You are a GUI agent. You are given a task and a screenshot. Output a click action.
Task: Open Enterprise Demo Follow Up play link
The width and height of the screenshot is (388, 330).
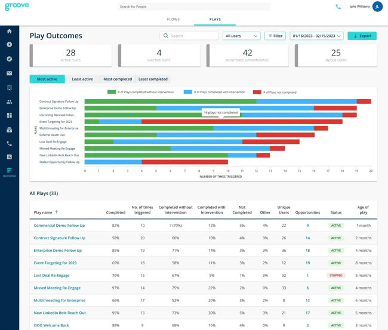58,251
